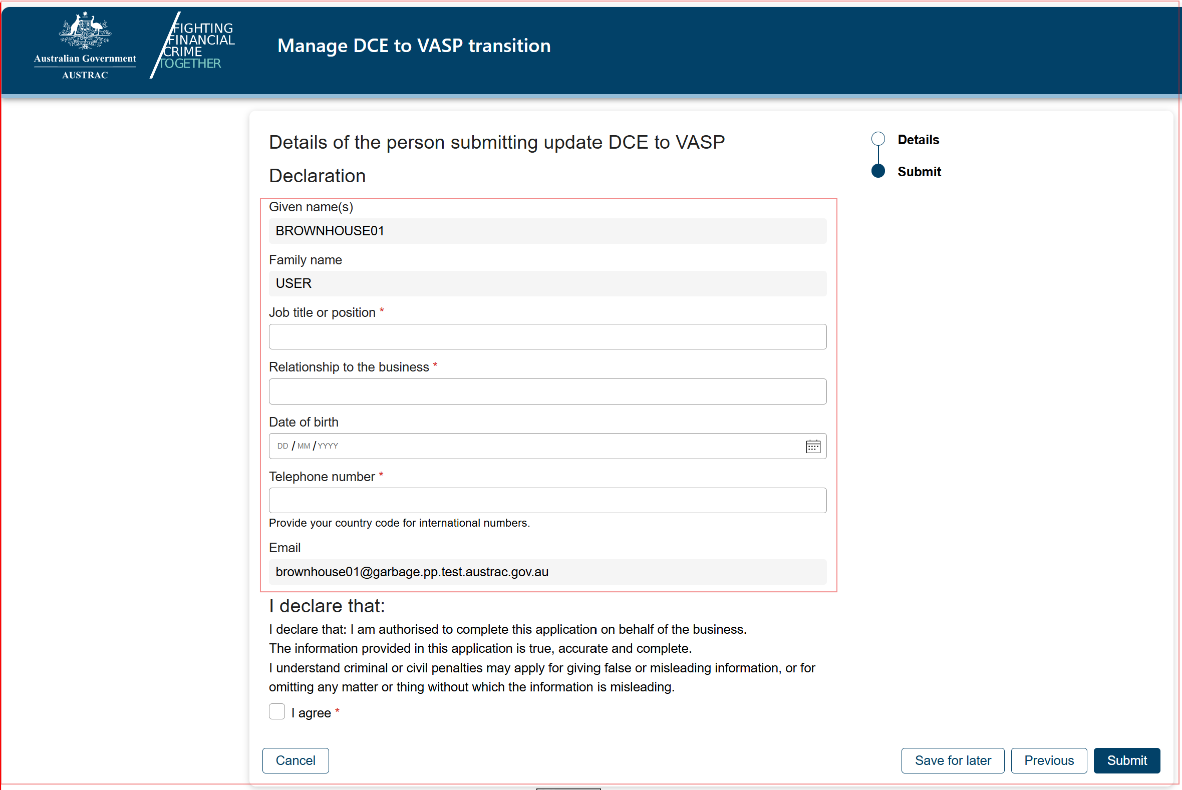The width and height of the screenshot is (1182, 790).
Task: Select the Email address field
Action: (x=547, y=572)
